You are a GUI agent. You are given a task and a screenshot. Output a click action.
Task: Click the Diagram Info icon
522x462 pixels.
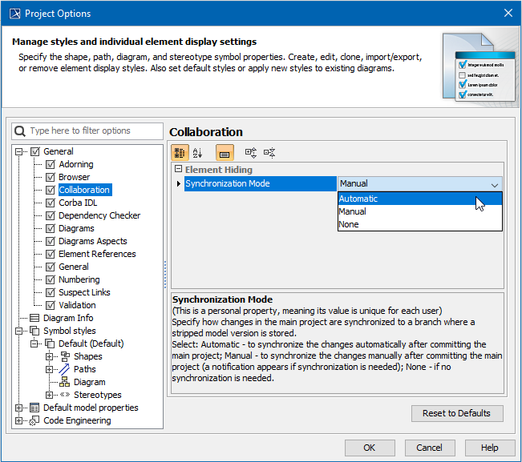click(x=34, y=318)
